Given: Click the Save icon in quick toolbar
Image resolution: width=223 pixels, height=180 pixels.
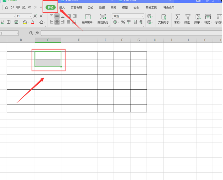Looking at the screenshot, I should [7, 7].
